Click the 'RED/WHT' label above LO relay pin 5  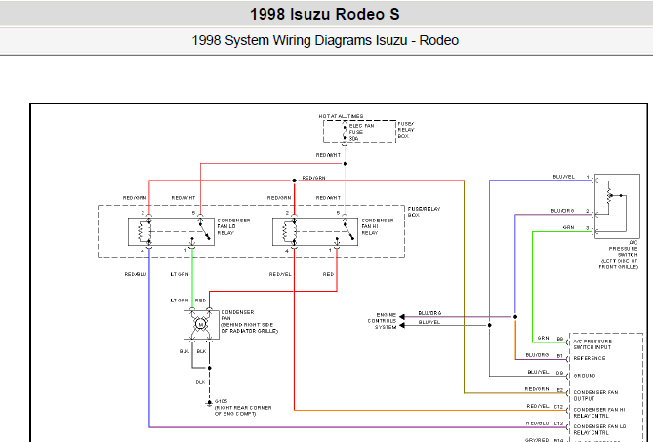coord(184,198)
